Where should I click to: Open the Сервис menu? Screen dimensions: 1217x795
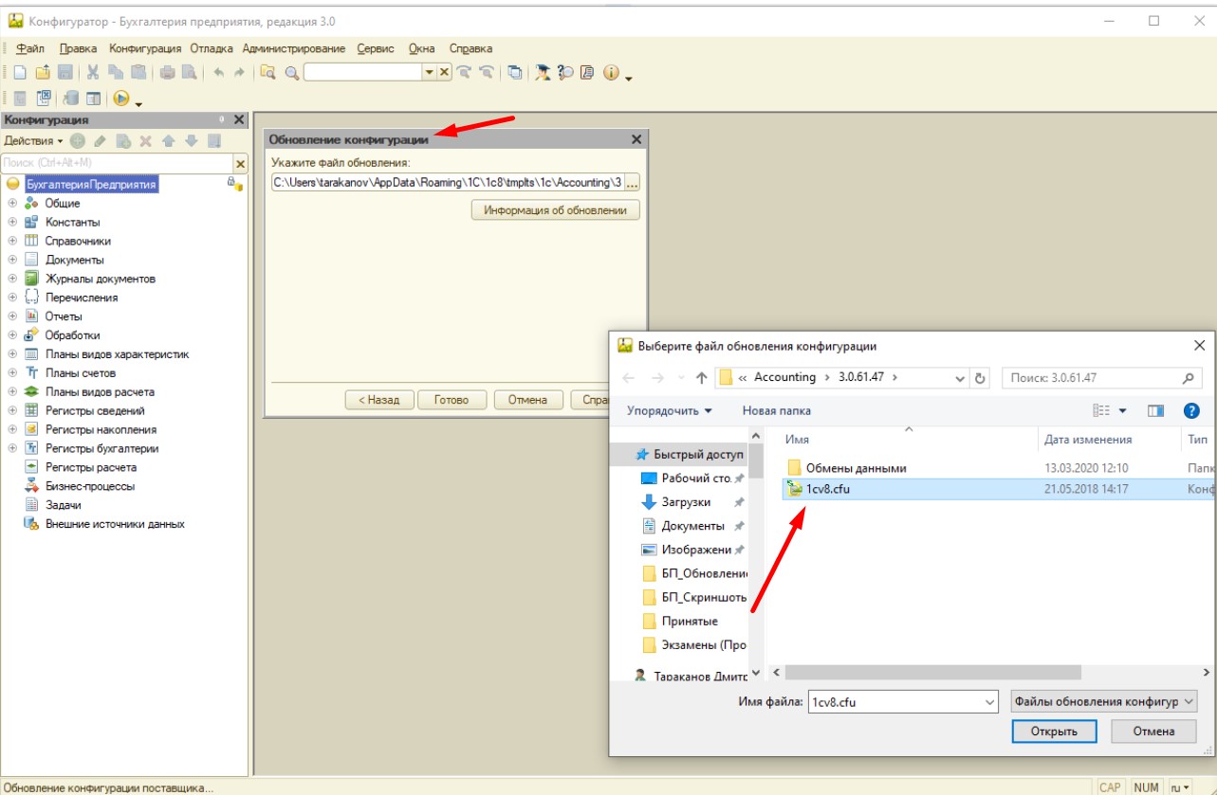tap(377, 48)
